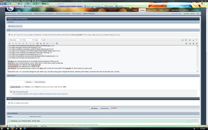The width and height of the screenshot is (208, 130).
Task: Click the green undo arrow
Action: pos(183,40)
